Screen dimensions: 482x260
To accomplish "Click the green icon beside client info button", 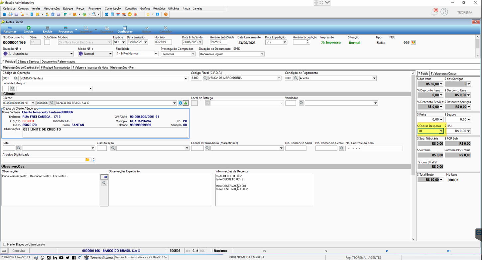I will (x=186, y=103).
